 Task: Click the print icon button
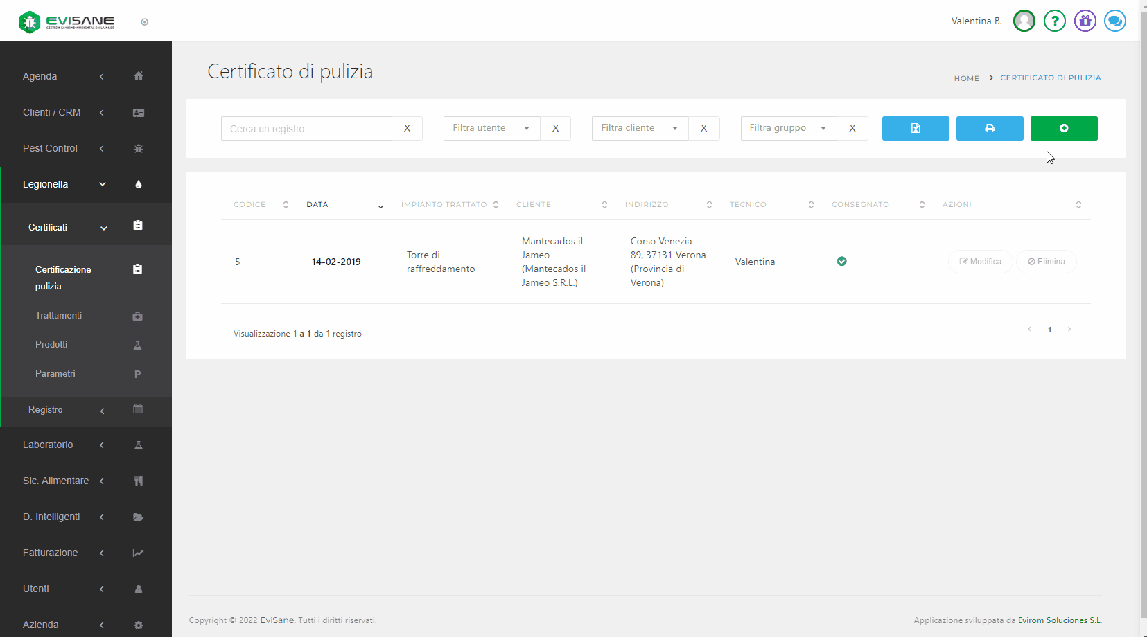(x=989, y=128)
